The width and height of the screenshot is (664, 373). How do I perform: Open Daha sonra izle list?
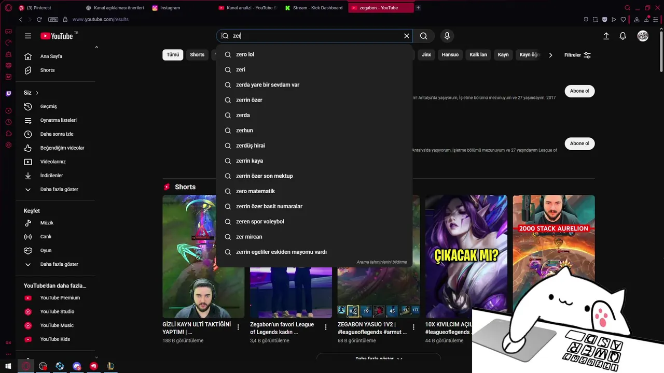click(x=56, y=134)
